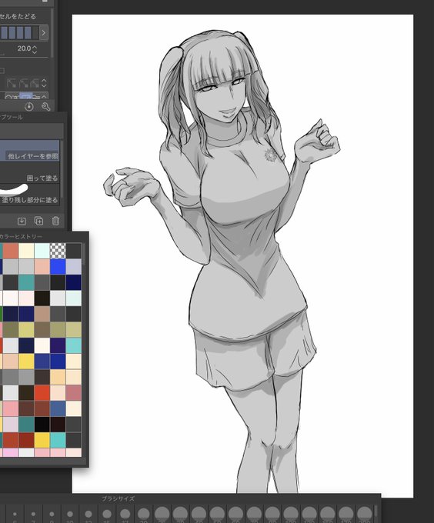
Task: Click the カラーヒストリー panel title
Action: click(x=21, y=236)
